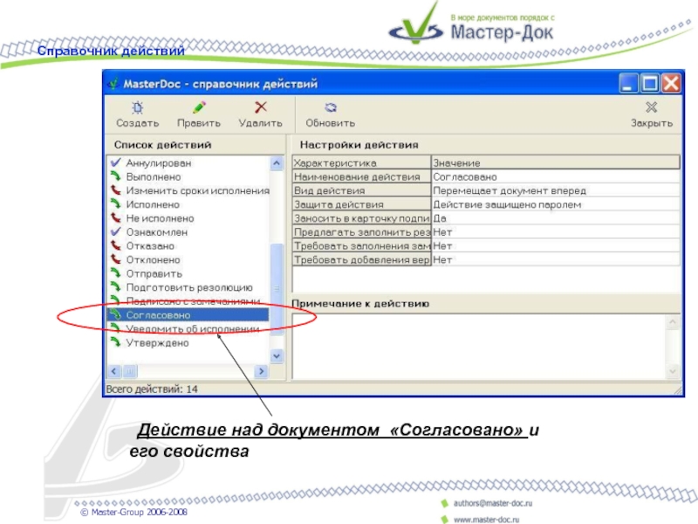Screen dimensions: 698x524
Task: Click red arrow icon beside Не исполнено
Action: click(x=116, y=217)
